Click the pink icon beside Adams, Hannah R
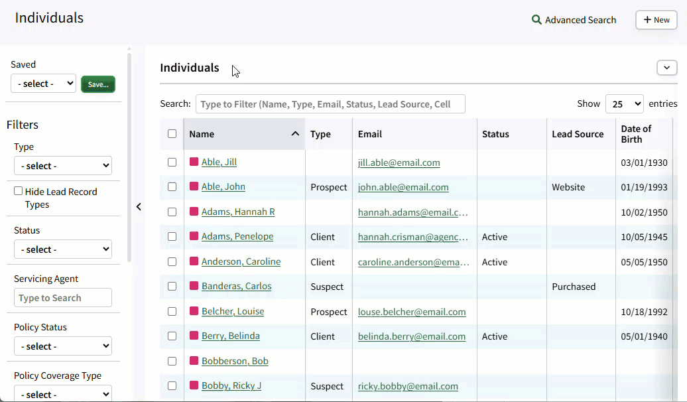Viewport: 687px width, 402px height. pyautogui.click(x=194, y=212)
